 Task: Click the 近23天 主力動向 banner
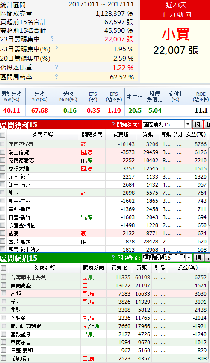176,10
